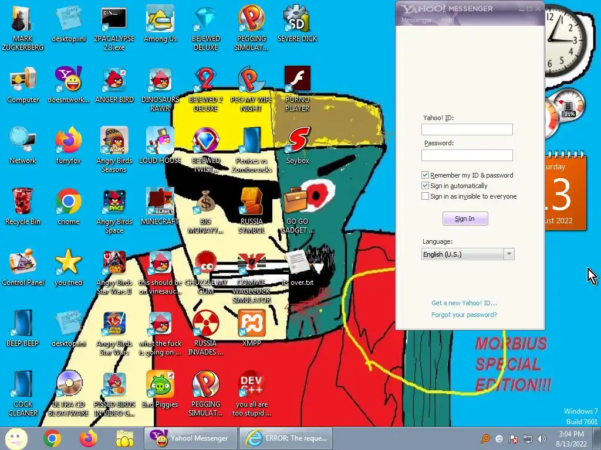
Task: Open the Among Us desktop icon
Action: click(160, 23)
